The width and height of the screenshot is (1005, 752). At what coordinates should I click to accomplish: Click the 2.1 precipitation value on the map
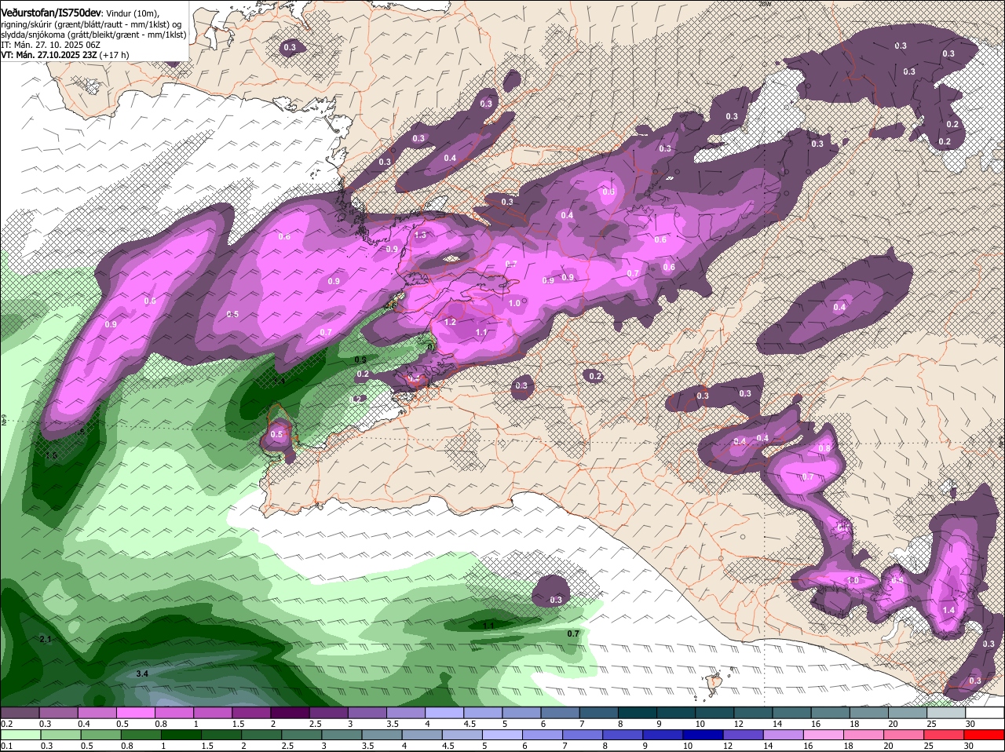coord(45,640)
